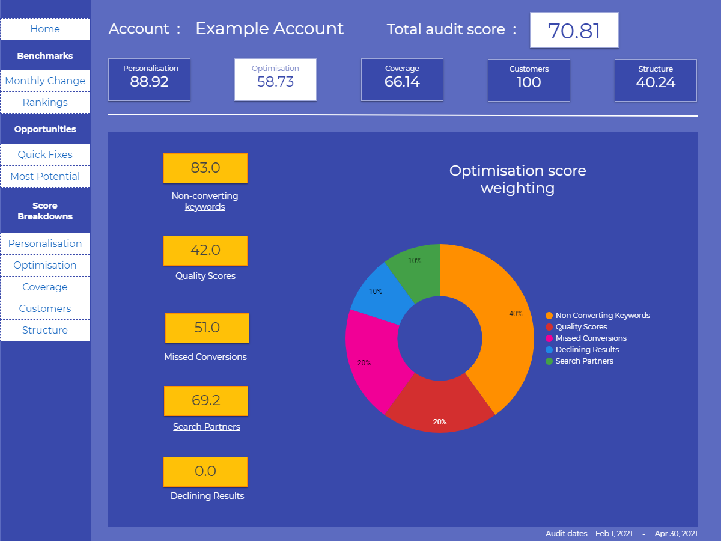The image size is (721, 541).
Task: Click the 'Opportunities' sidebar heading
Action: 45,129
